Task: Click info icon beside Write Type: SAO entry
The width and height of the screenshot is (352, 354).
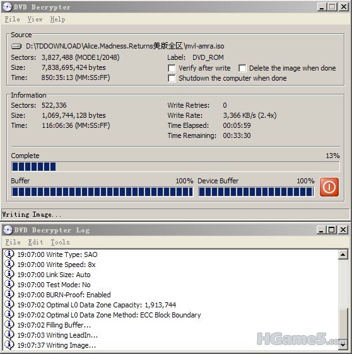Action: pyautogui.click(x=9, y=254)
